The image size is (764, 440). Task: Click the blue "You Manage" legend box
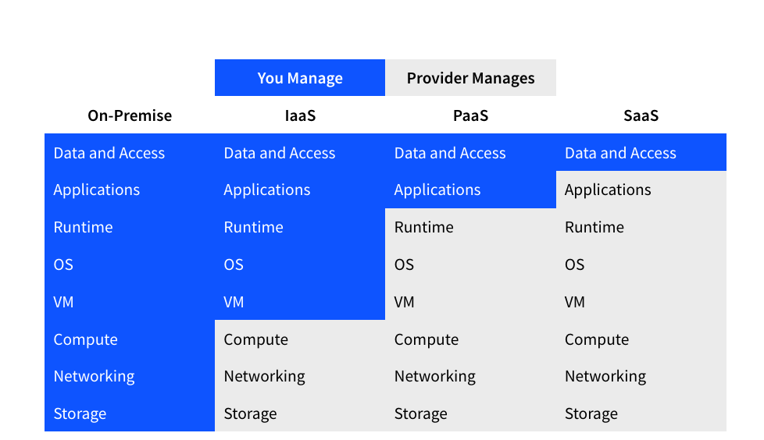(300, 78)
